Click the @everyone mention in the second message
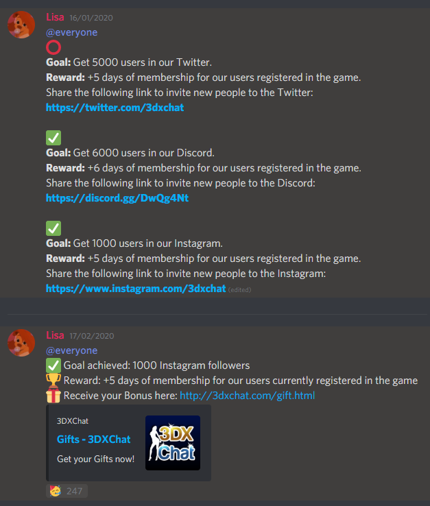Viewport: 430px width, 506px height. [71, 350]
